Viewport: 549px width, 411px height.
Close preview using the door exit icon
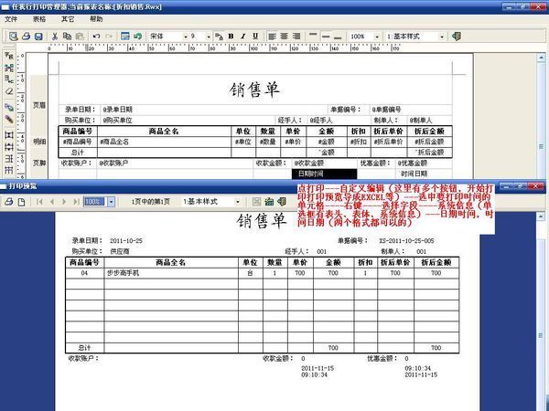(282, 202)
